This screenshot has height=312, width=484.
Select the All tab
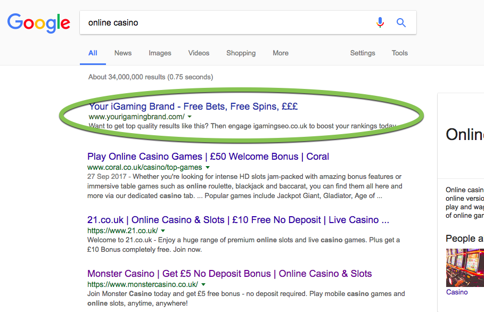[x=93, y=53]
